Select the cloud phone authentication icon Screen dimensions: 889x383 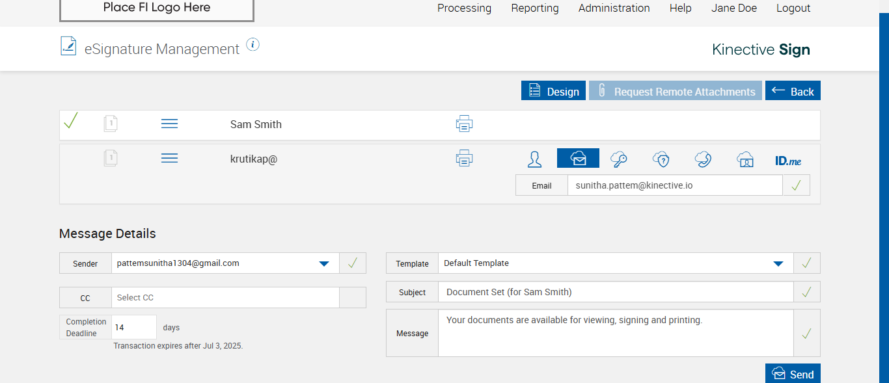point(703,159)
